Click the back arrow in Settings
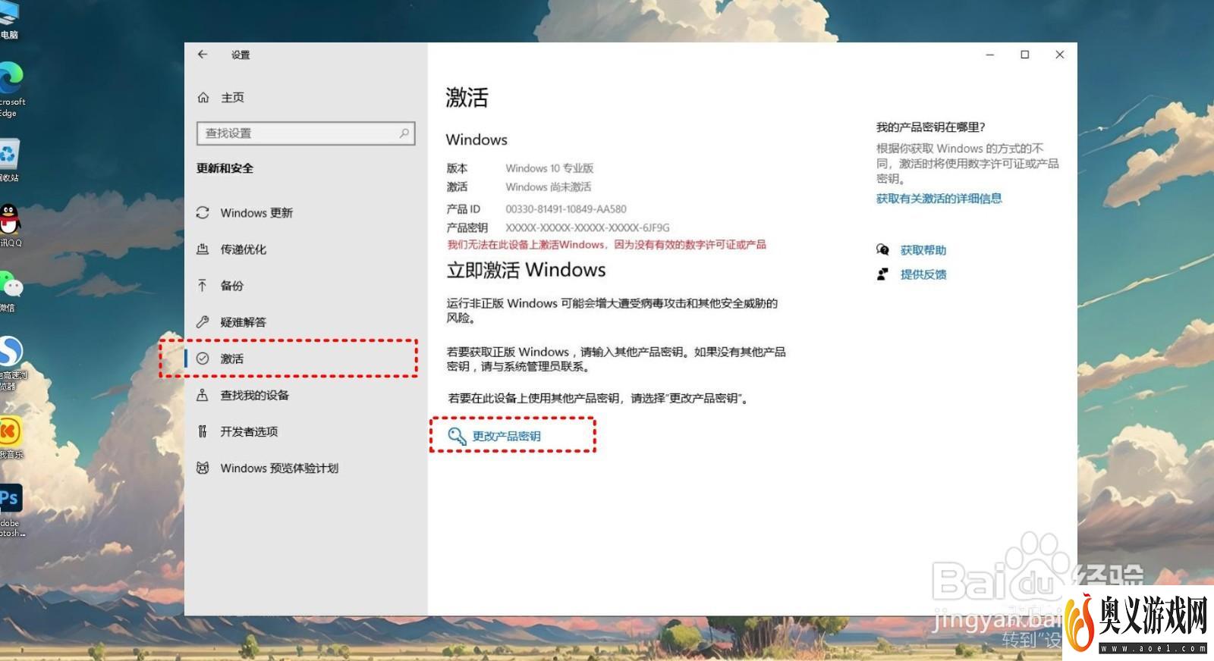 coord(203,55)
